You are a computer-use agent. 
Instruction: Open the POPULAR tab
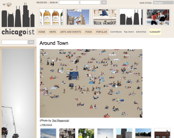101,32
